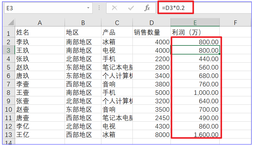255x146 pixels.
Task: Click sales quantity cell 2200
Action: tap(151, 59)
